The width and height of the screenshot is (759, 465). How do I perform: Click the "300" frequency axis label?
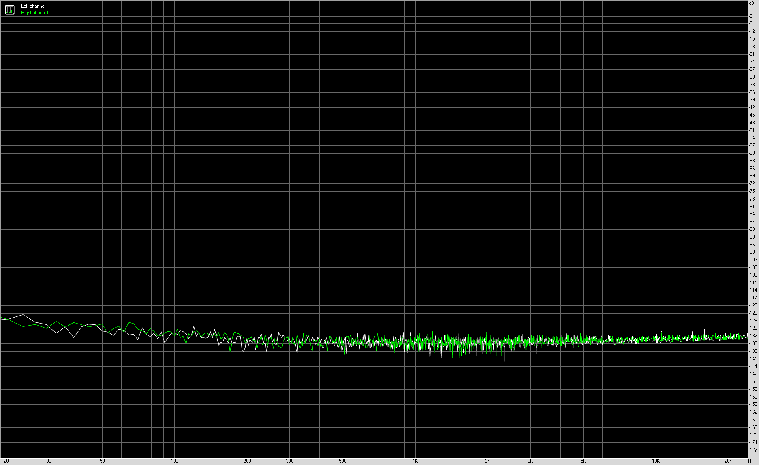pyautogui.click(x=289, y=461)
